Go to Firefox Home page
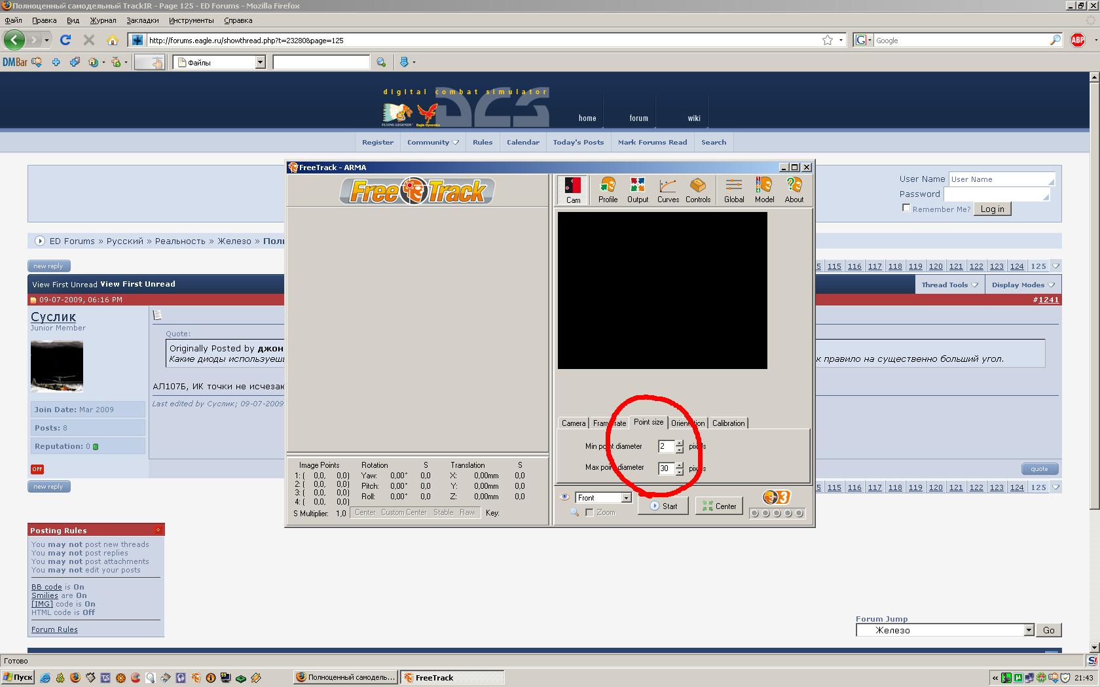The image size is (1100, 687). (x=113, y=40)
